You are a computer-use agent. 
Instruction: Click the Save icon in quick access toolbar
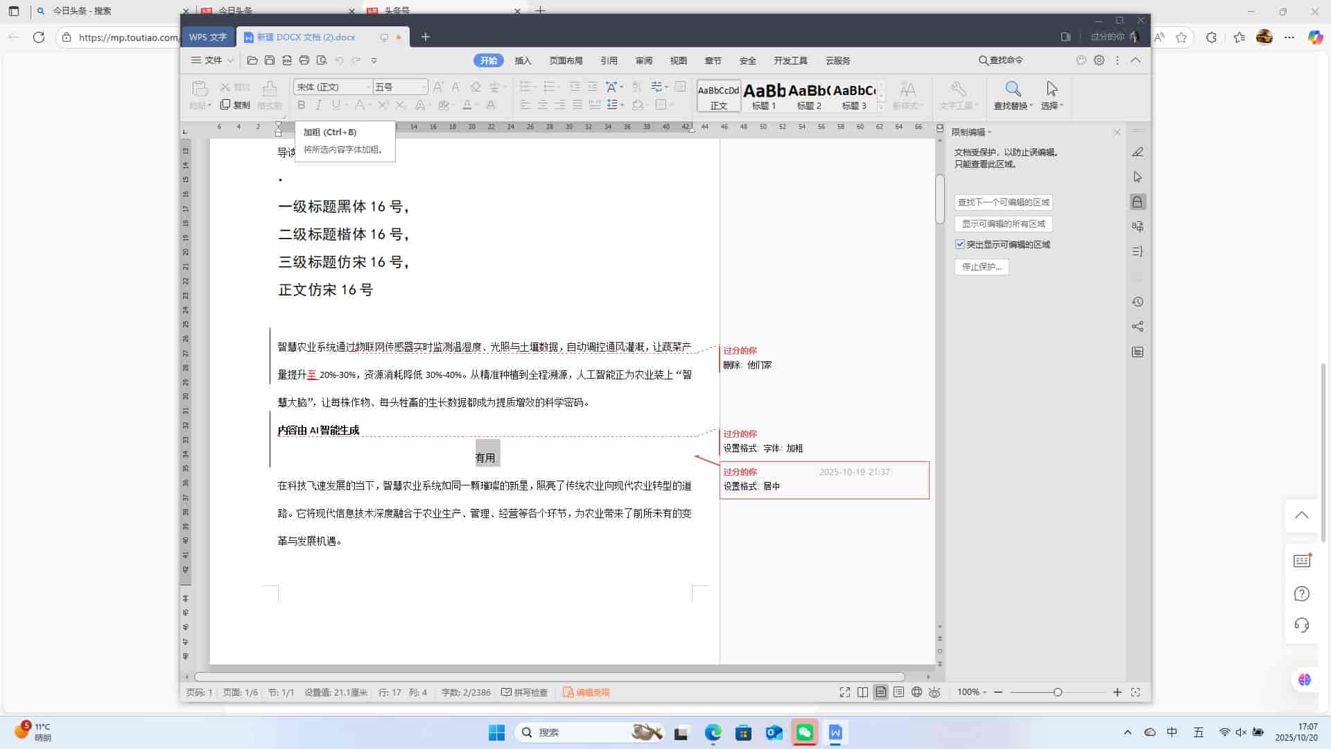pos(270,60)
